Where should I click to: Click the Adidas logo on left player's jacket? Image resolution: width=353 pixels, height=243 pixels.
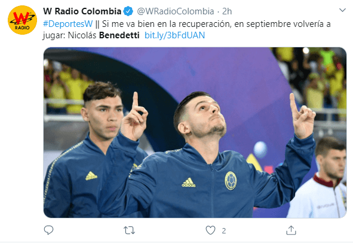pos(91,176)
